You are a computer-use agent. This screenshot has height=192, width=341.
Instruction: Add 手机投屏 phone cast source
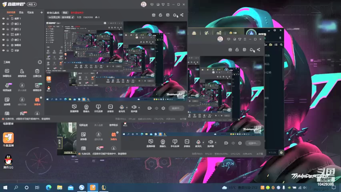(x=98, y=108)
